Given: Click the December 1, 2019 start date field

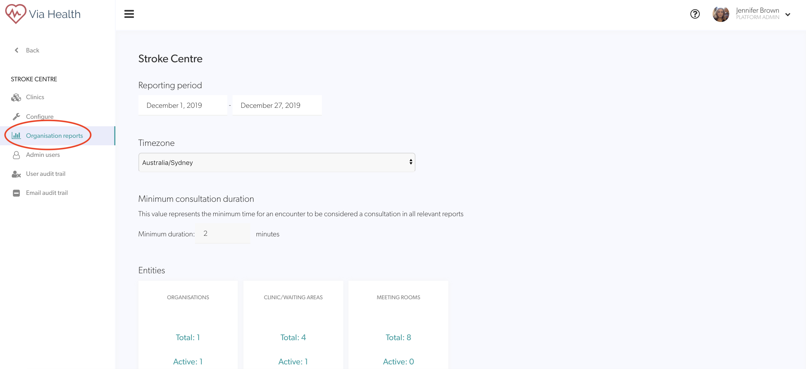Looking at the screenshot, I should coord(183,106).
